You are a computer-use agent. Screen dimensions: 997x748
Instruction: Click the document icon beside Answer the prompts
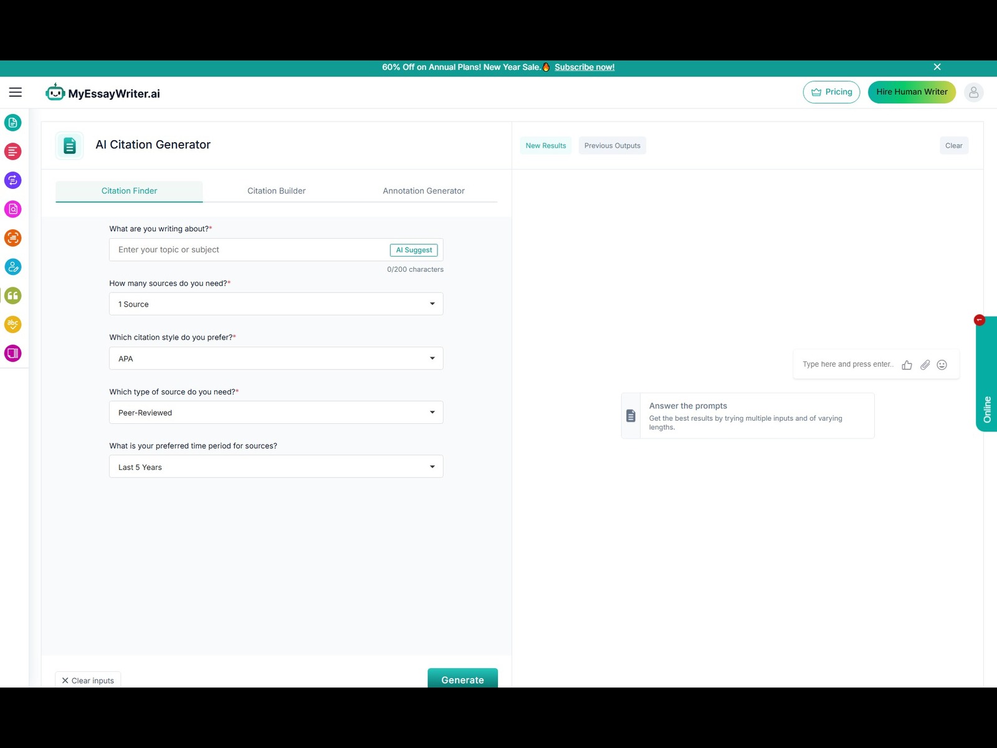[x=631, y=416]
